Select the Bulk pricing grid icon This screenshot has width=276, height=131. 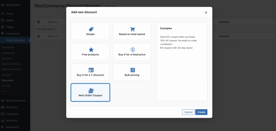coord(132,70)
